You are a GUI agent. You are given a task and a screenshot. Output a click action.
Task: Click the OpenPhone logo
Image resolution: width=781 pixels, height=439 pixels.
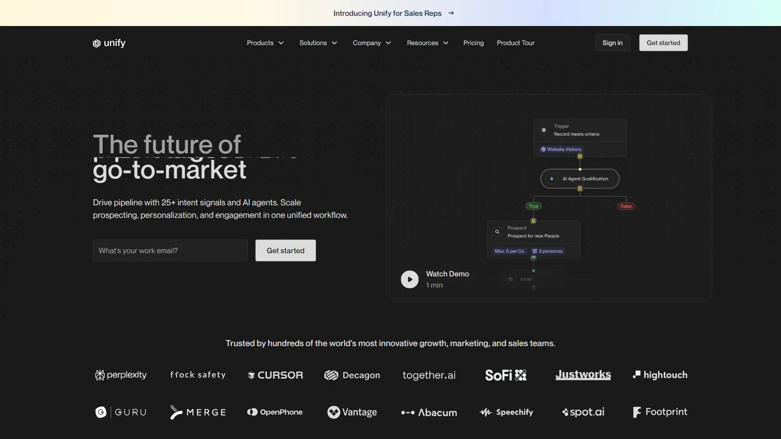tap(275, 412)
